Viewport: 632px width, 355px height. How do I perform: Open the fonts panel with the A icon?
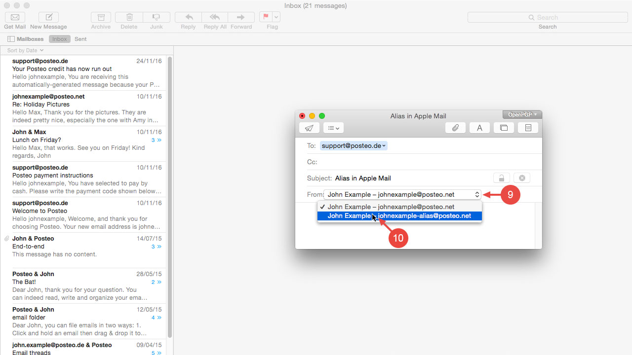[479, 128]
